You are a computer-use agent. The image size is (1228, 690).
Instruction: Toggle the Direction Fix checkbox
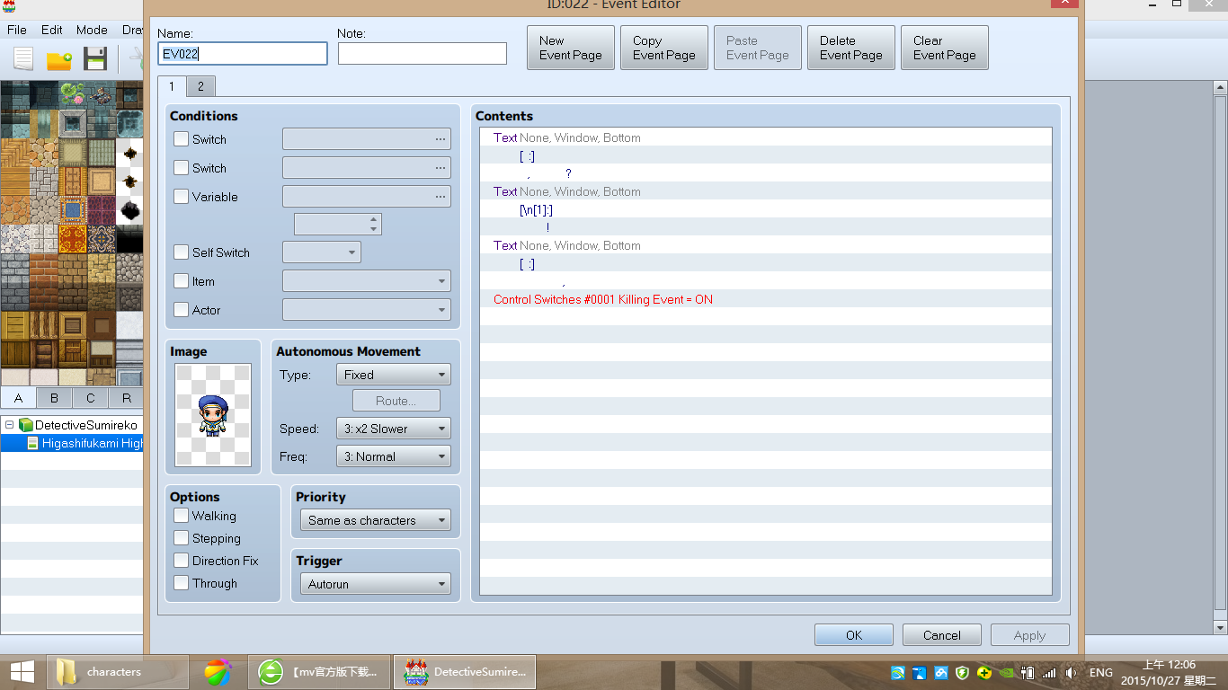click(x=182, y=561)
